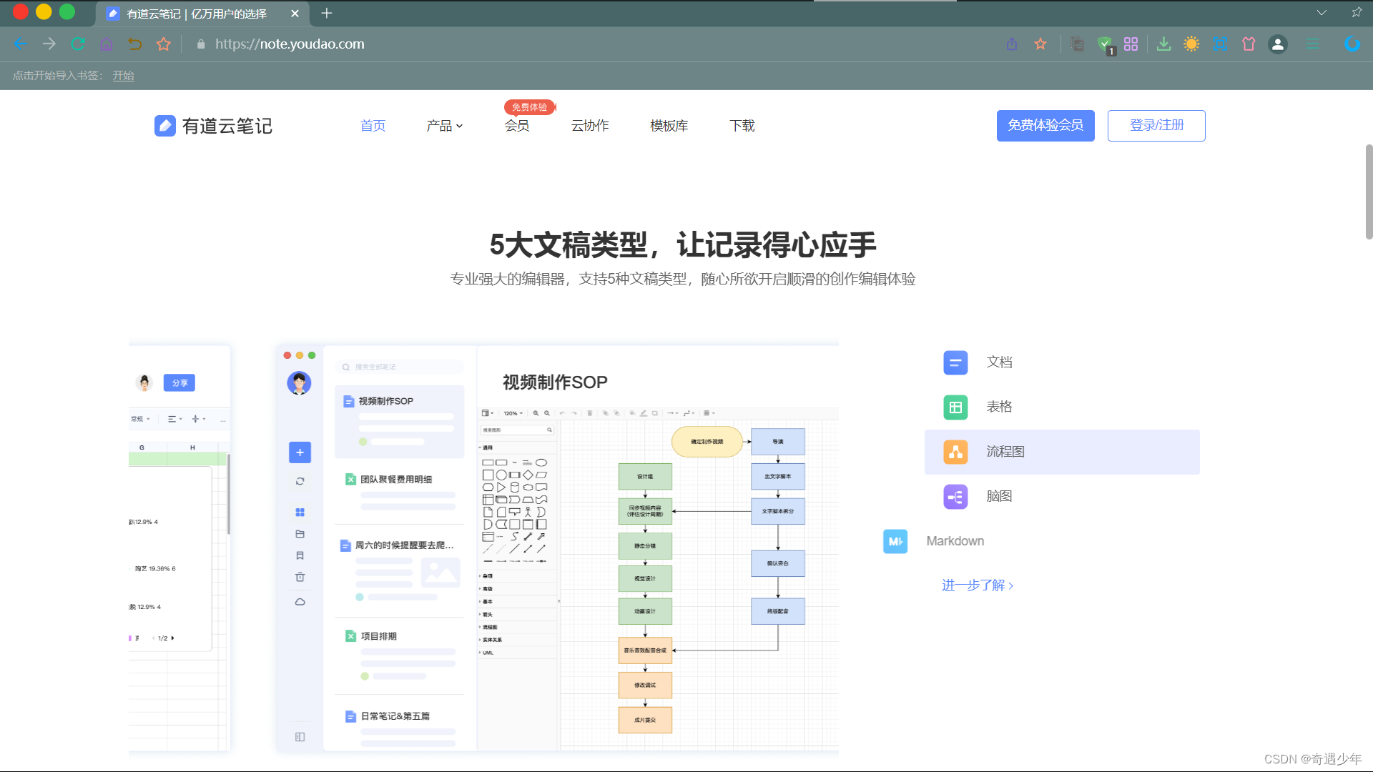Click the screenshot capture icon
This screenshot has height=772, width=1373.
(x=1221, y=44)
